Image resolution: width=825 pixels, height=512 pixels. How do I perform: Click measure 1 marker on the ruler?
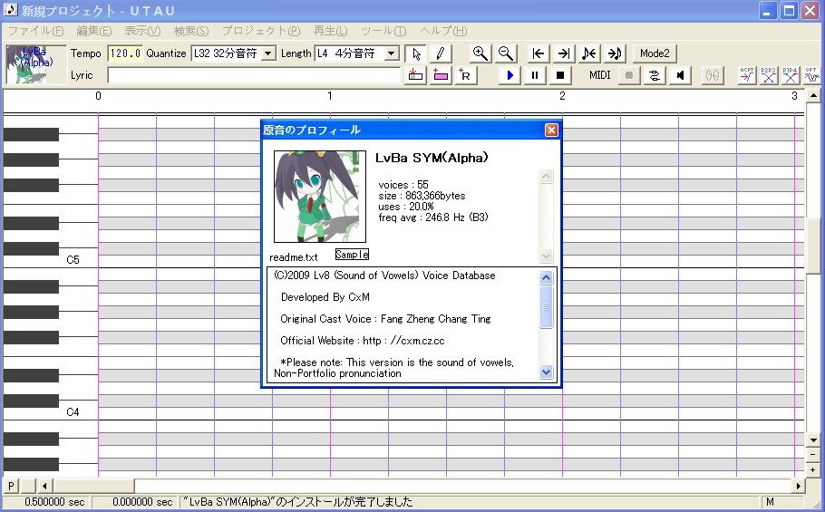click(330, 96)
